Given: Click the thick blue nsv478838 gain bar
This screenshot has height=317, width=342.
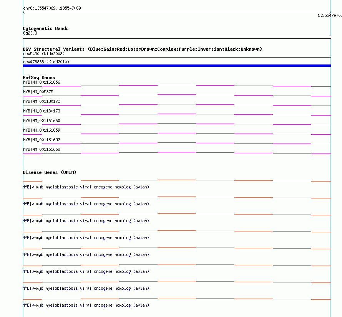Looking at the screenshot, I should pyautogui.click(x=177, y=66).
